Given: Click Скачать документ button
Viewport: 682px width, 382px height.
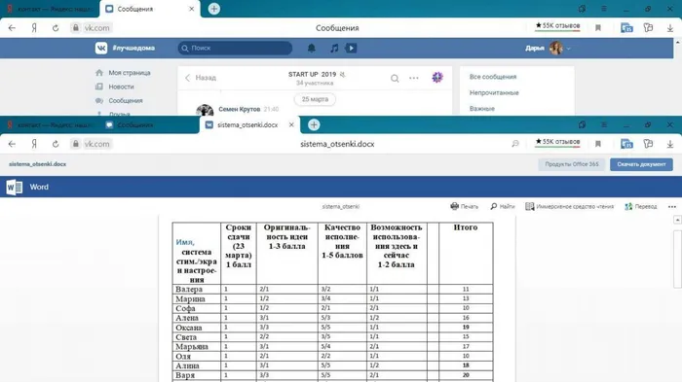Looking at the screenshot, I should (x=641, y=164).
